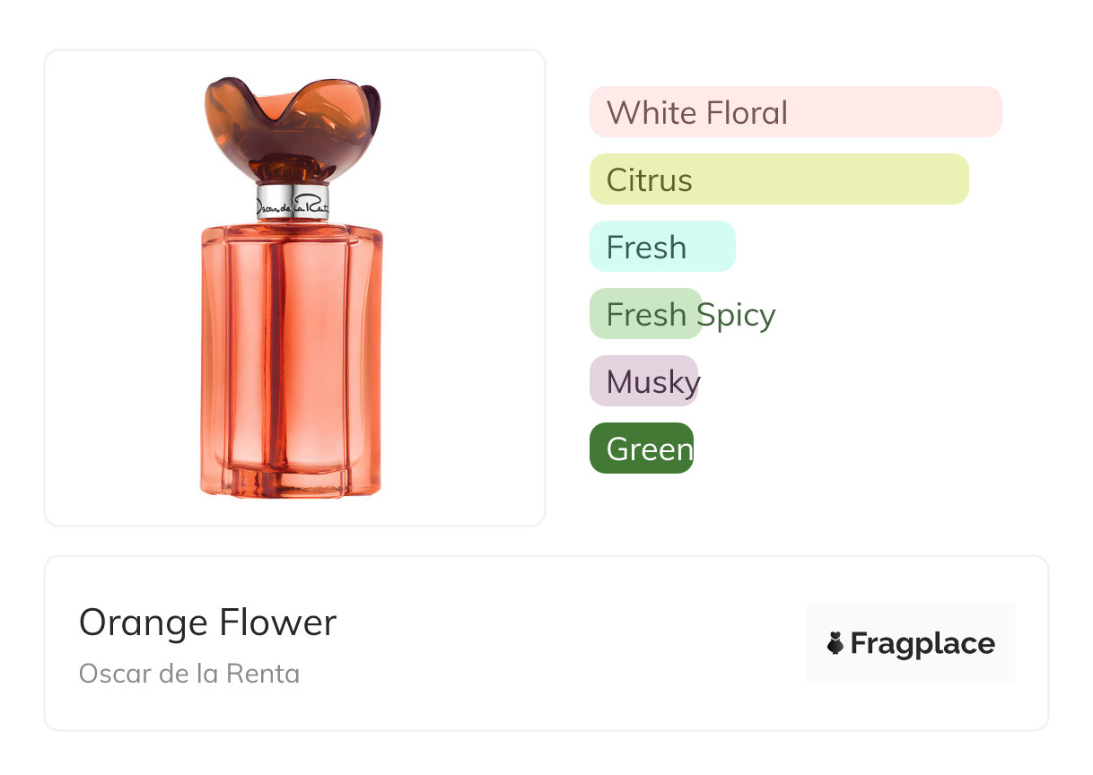
Task: Click the White Floral label text
Action: click(x=696, y=113)
